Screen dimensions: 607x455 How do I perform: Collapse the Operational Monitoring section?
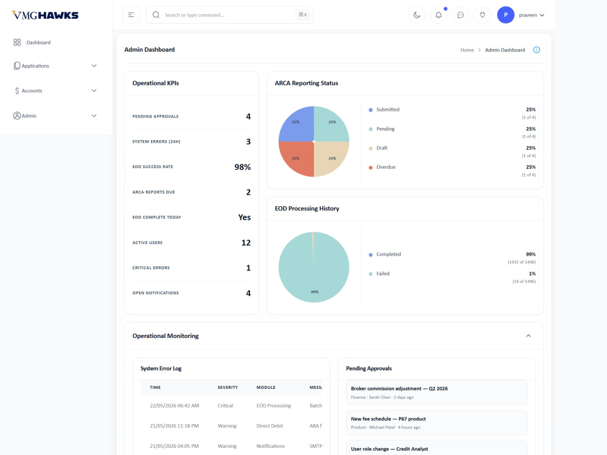[529, 336]
